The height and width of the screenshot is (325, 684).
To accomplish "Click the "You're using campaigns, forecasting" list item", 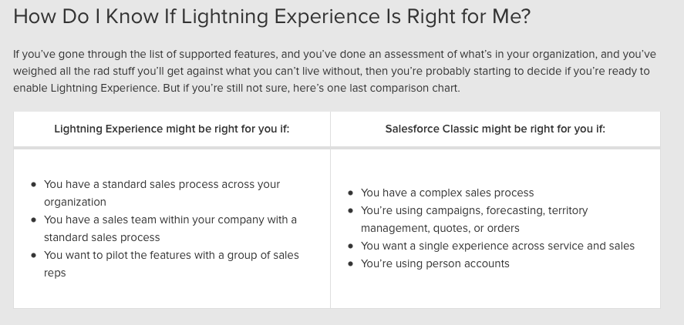I will 474,219.
